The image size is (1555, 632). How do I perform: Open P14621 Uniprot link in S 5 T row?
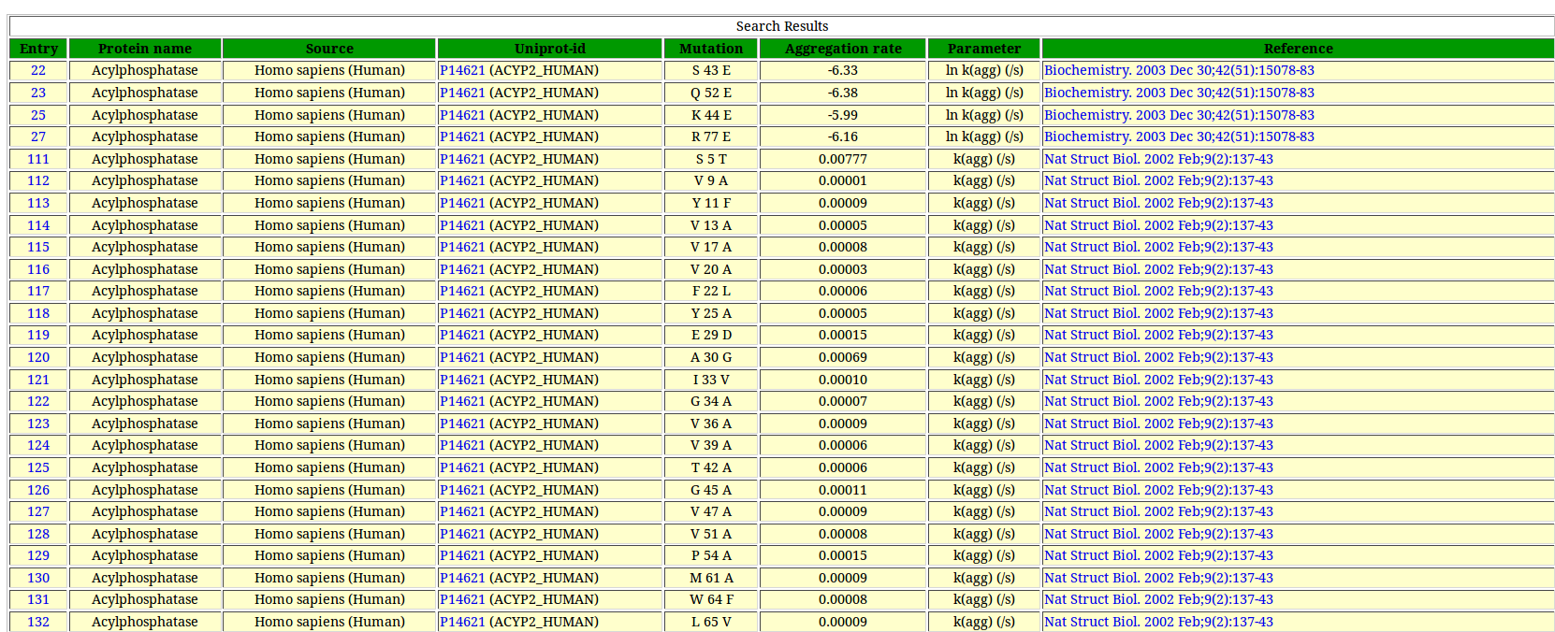click(x=462, y=159)
